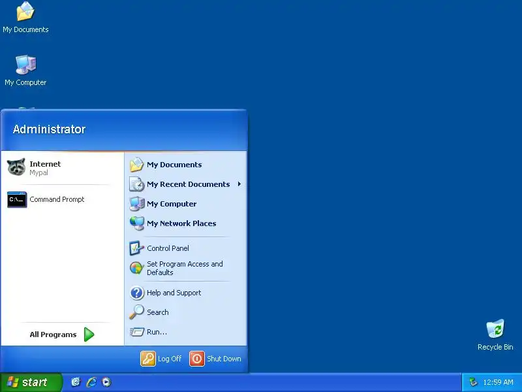Click My Documents folder icon in the Start menu
This screenshot has width=522, height=392.
136,165
